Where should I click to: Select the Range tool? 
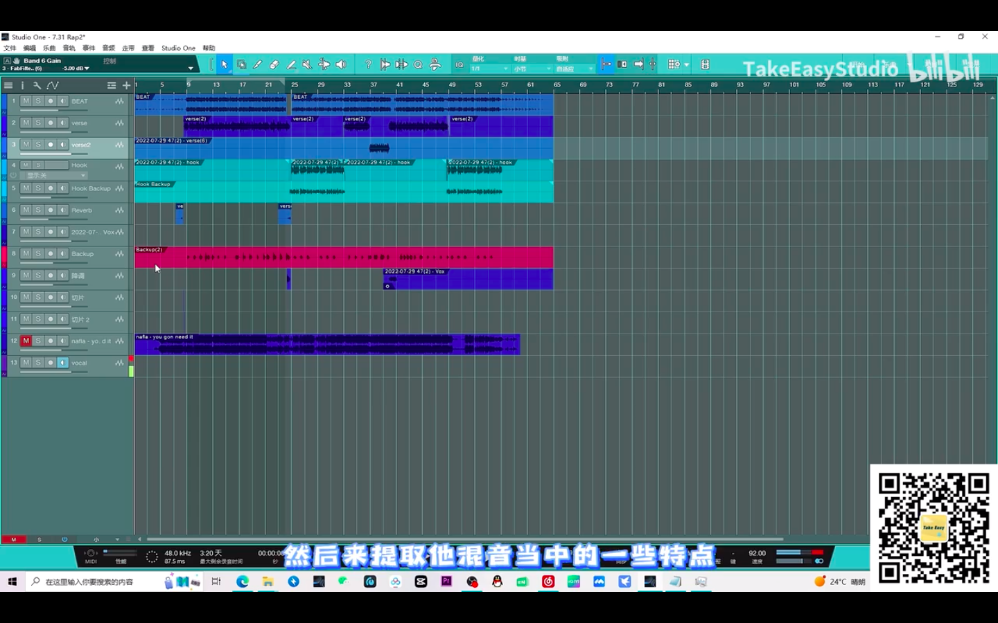pyautogui.click(x=241, y=64)
